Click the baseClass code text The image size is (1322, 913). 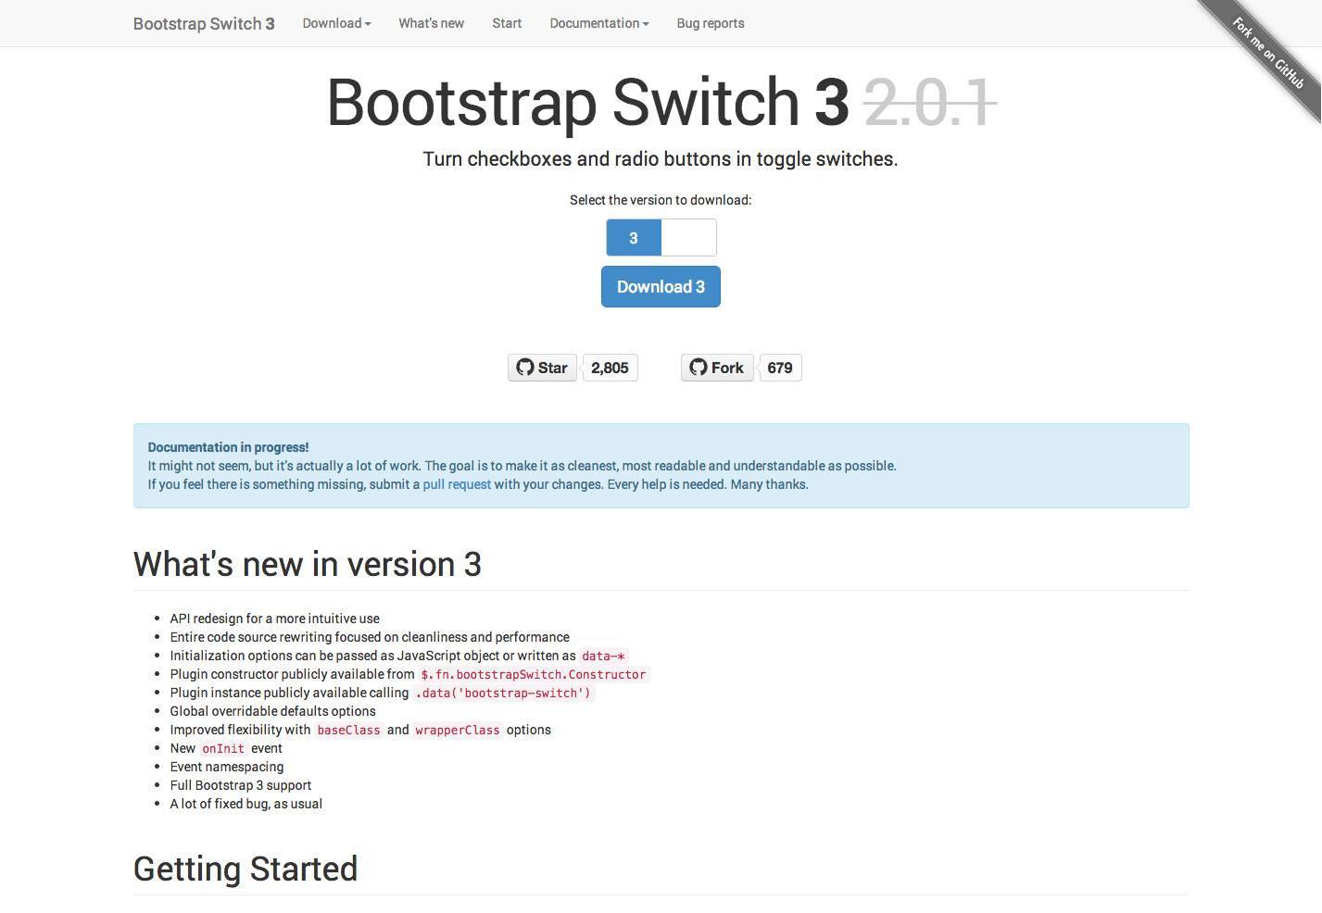(348, 730)
